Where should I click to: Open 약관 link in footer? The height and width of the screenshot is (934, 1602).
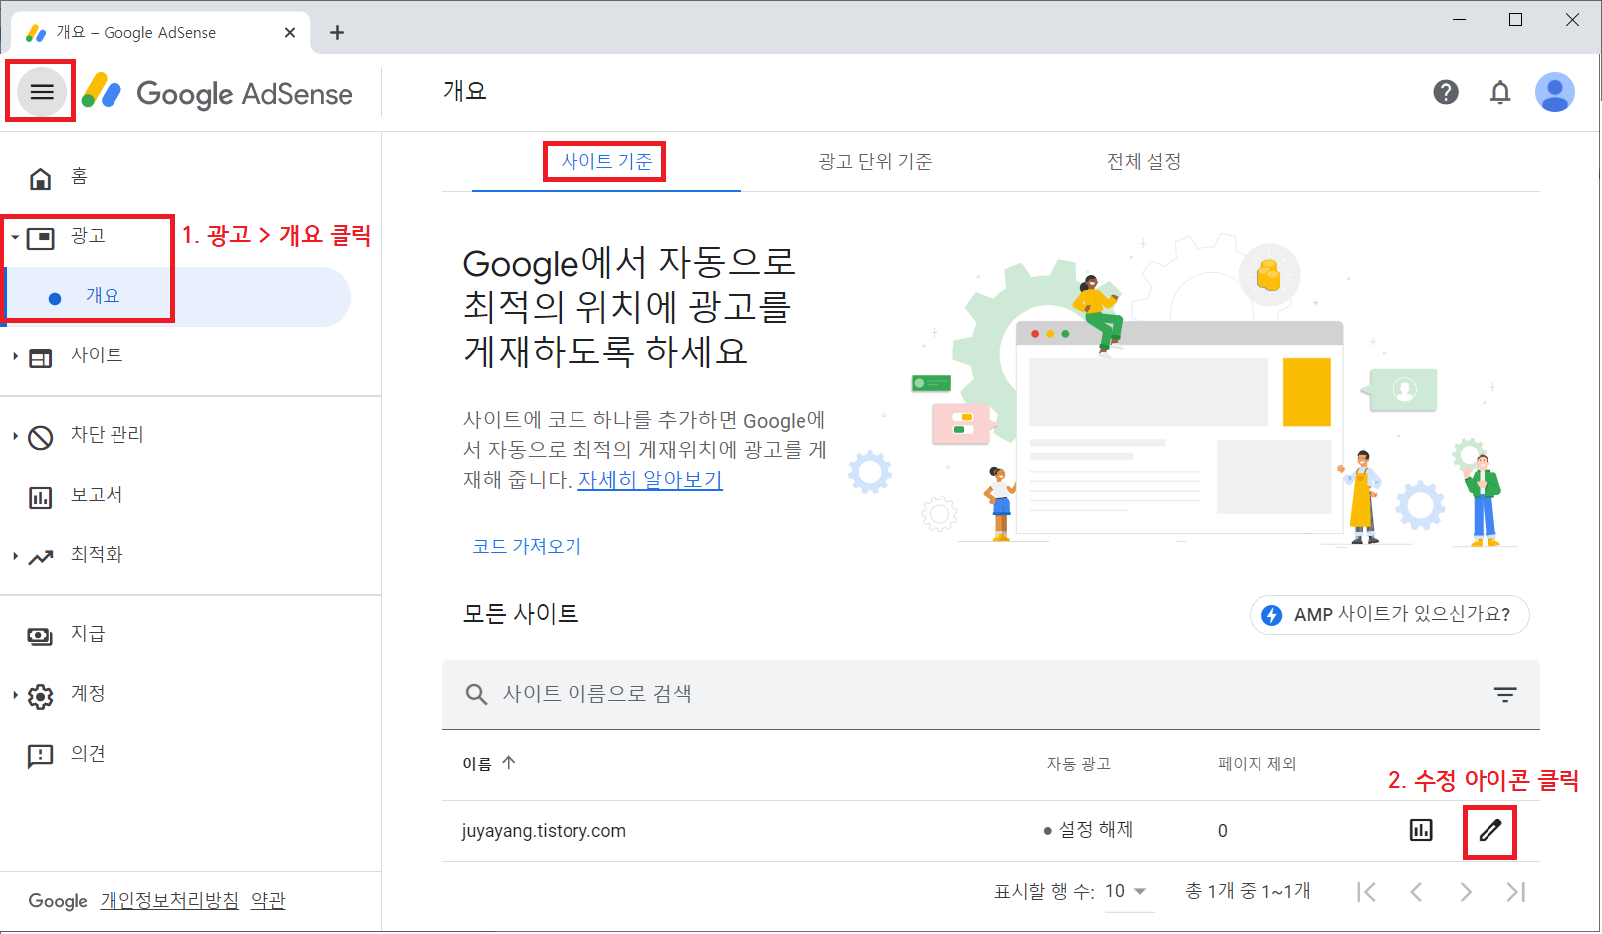coord(268,900)
